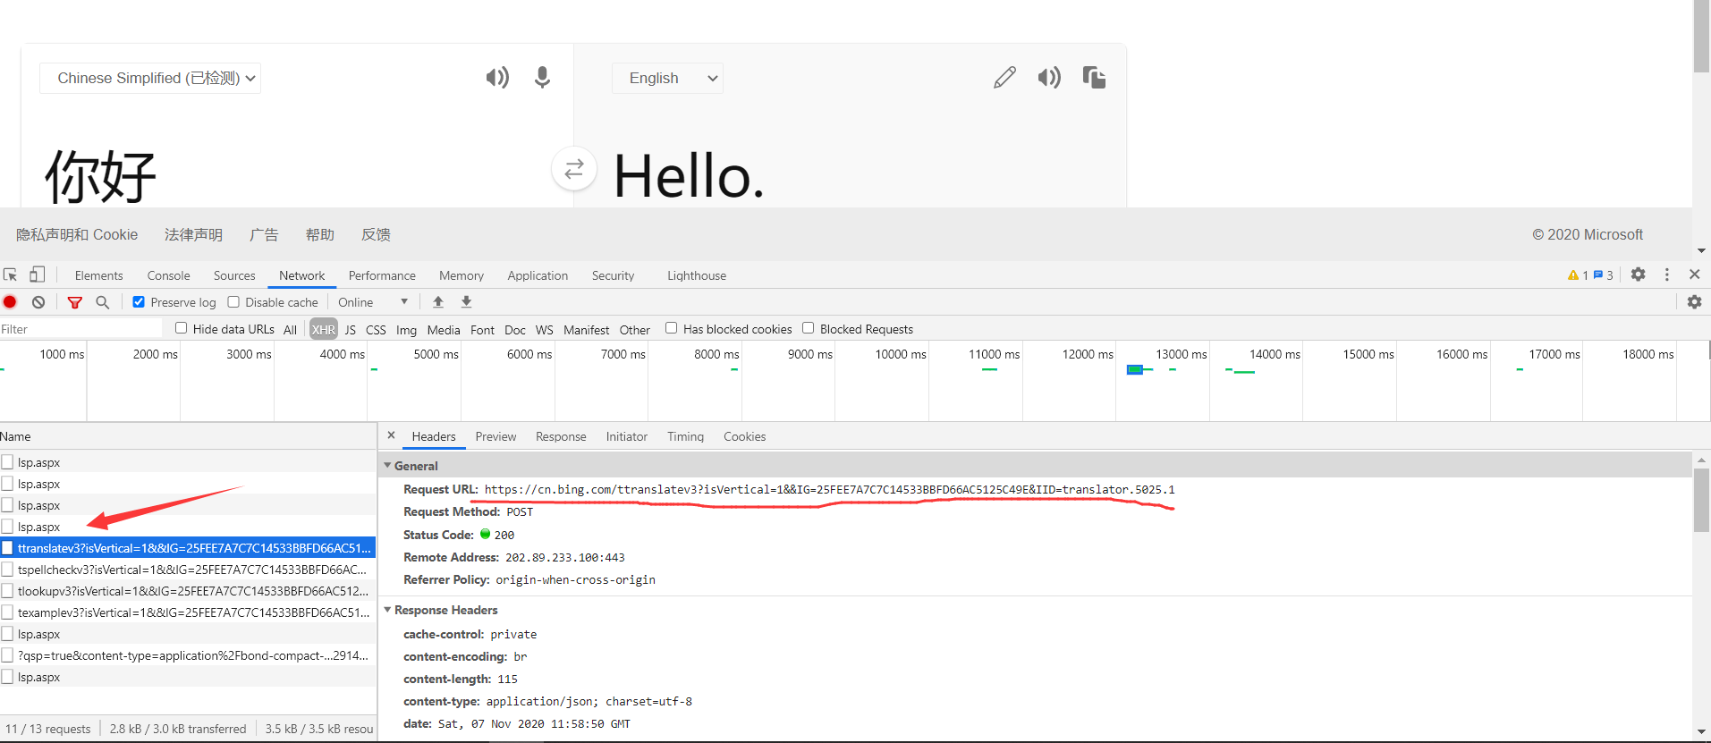The image size is (1711, 743).
Task: Click the warnings count triangle indicator
Action: coord(1578,275)
